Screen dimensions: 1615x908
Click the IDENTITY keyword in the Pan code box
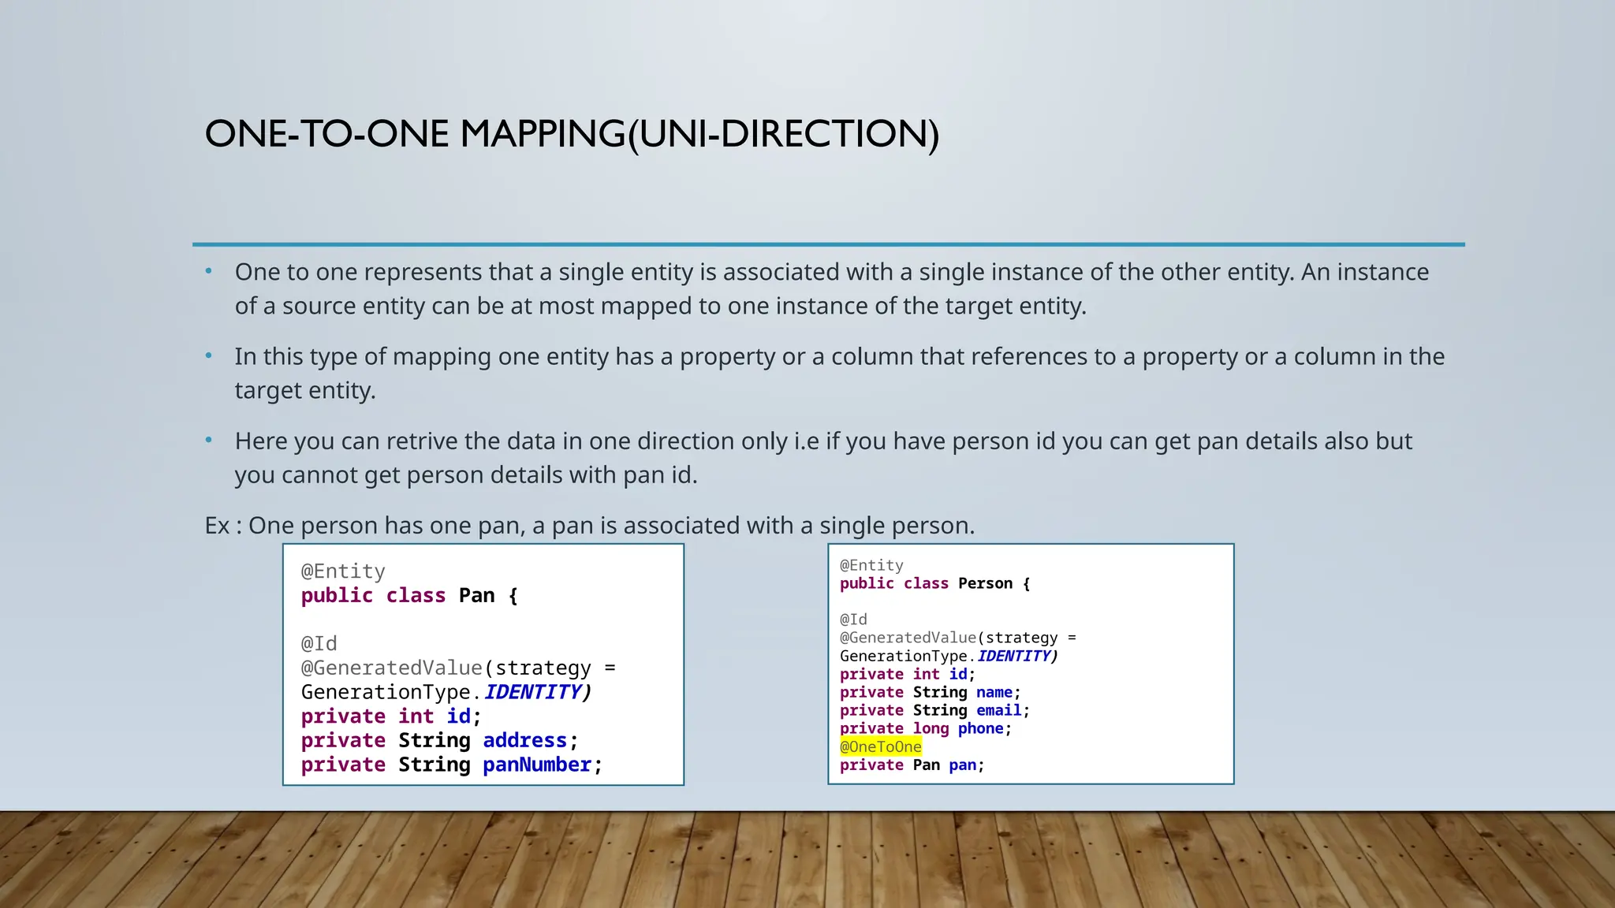532,692
